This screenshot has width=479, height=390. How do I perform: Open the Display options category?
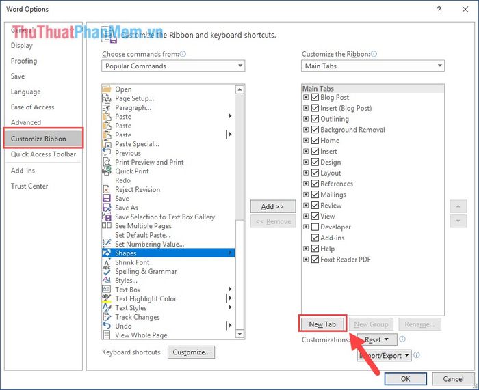tap(22, 46)
